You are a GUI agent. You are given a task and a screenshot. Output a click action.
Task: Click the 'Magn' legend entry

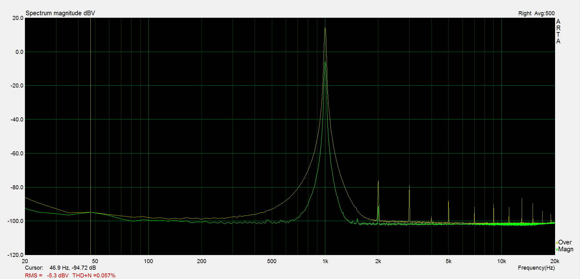click(566, 249)
